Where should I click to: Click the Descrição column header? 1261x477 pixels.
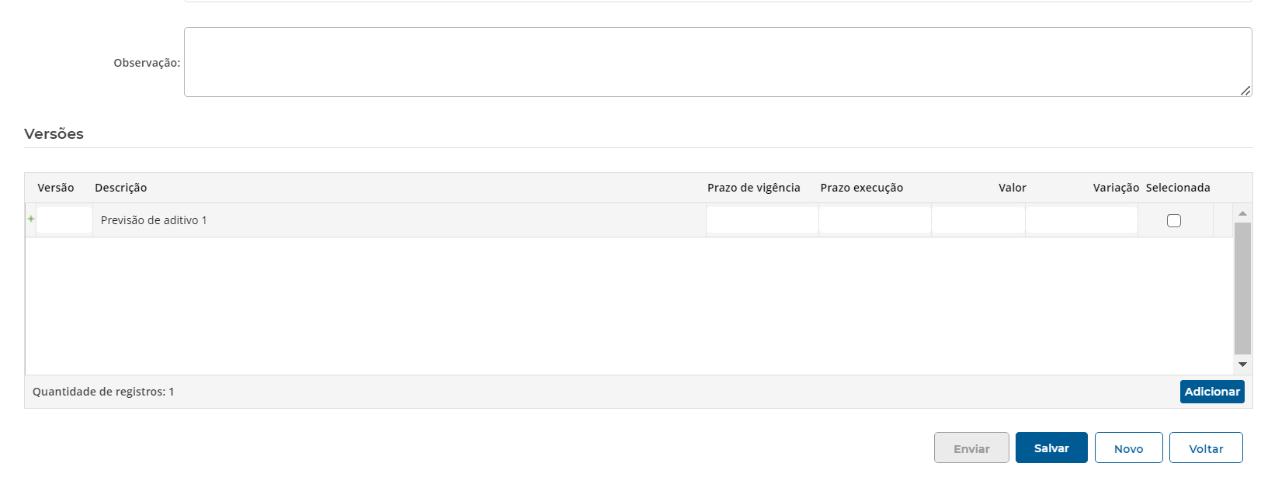tap(121, 188)
